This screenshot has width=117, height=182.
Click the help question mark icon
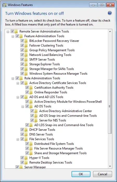[x=109, y=13]
